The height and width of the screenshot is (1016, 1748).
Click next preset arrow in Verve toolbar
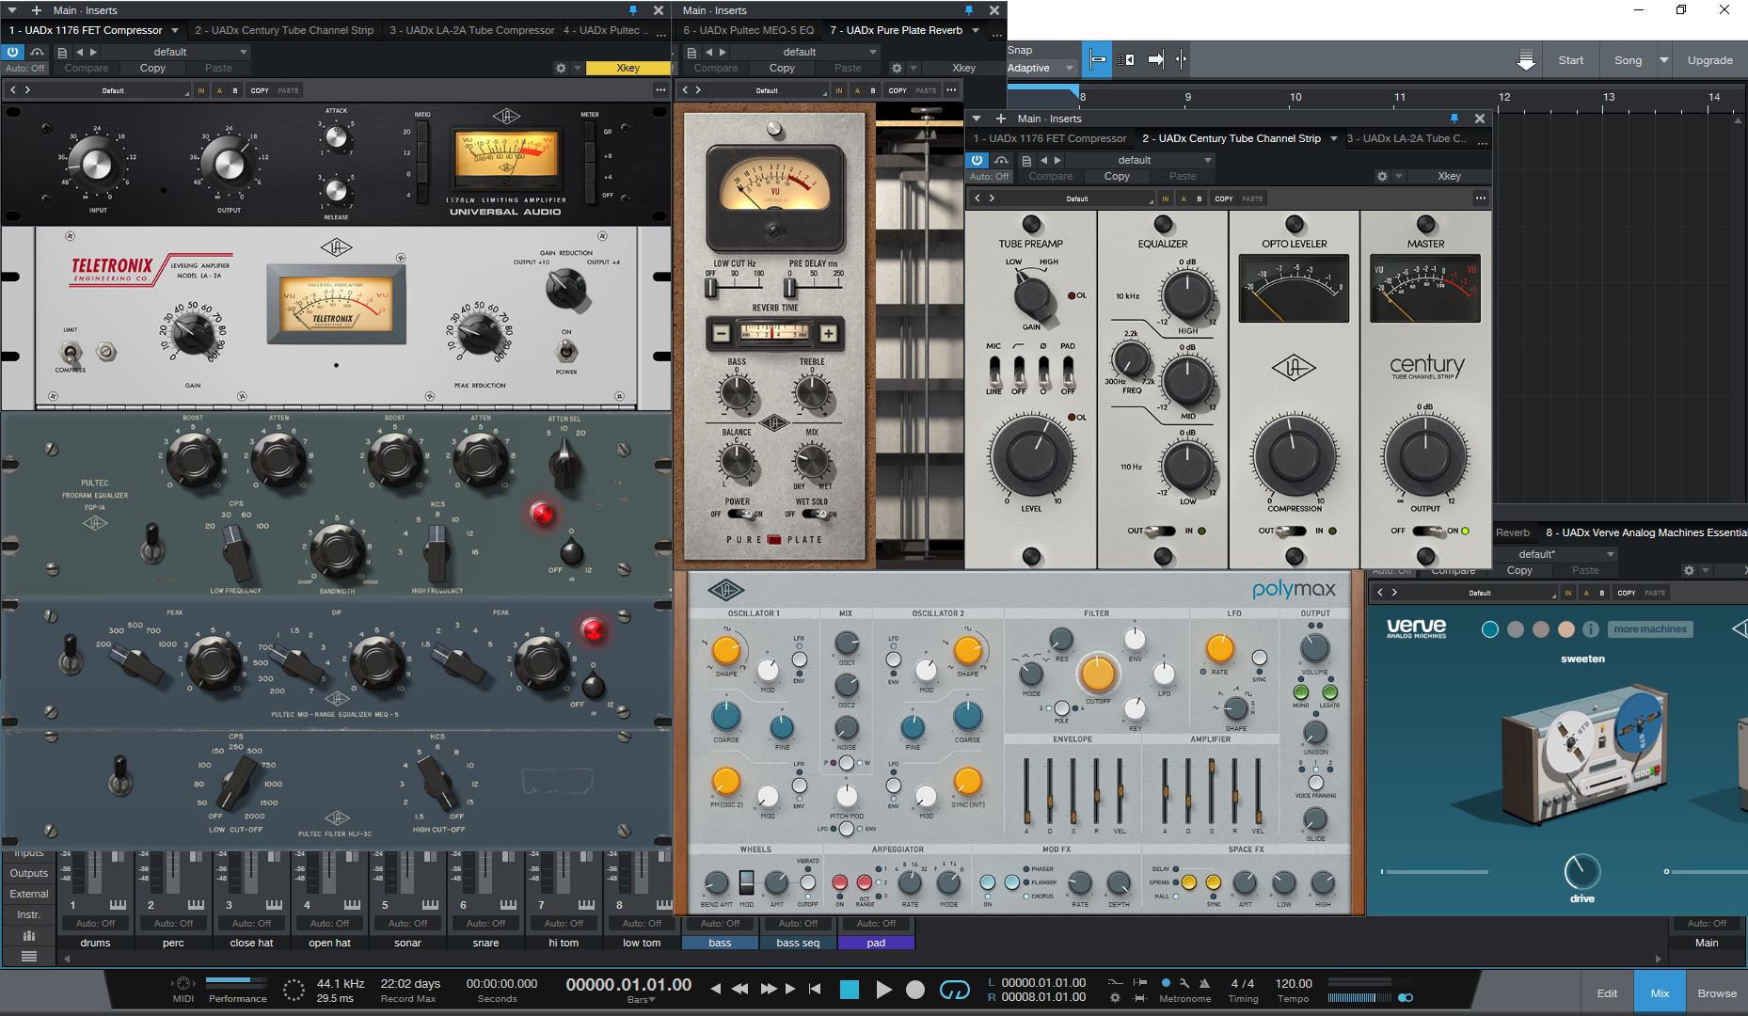[1394, 593]
